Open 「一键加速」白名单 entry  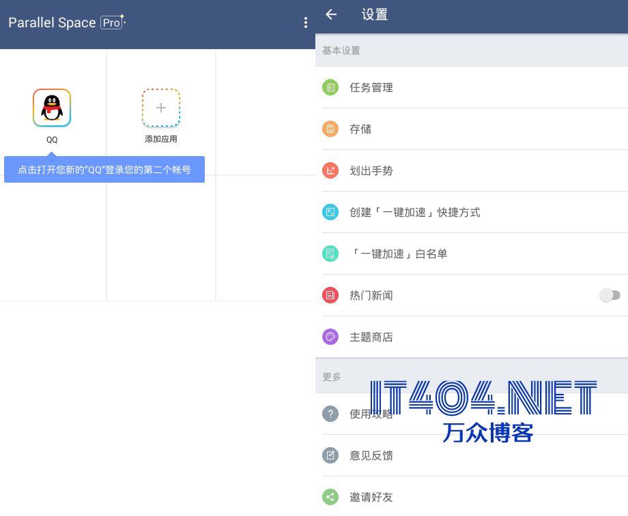tap(472, 254)
